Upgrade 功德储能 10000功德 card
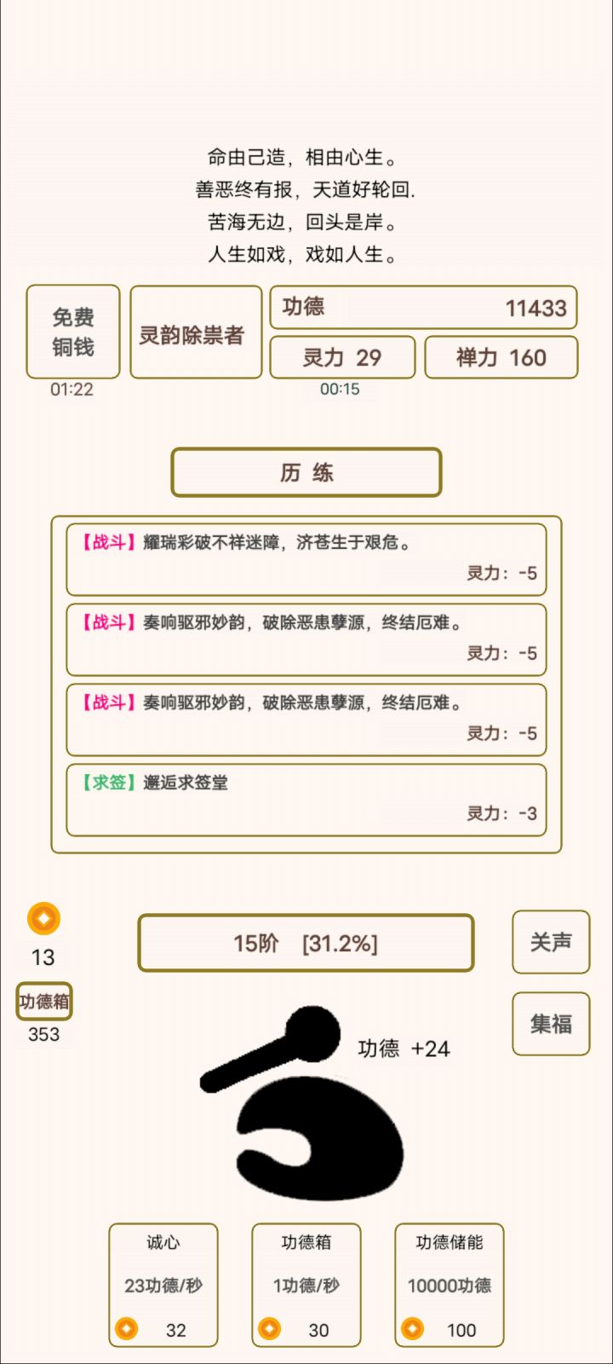This screenshot has width=613, height=1364. tap(450, 1270)
